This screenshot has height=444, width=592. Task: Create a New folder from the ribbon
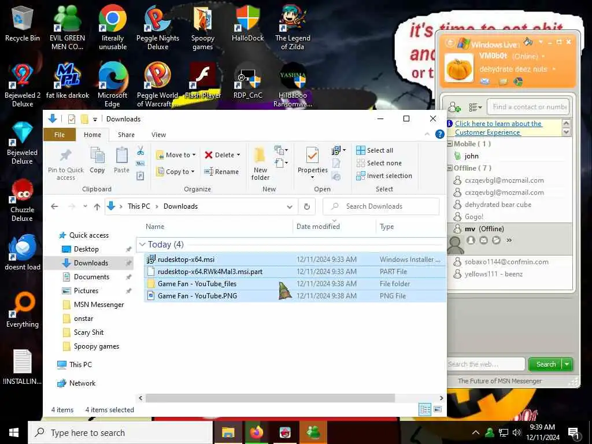(x=261, y=164)
